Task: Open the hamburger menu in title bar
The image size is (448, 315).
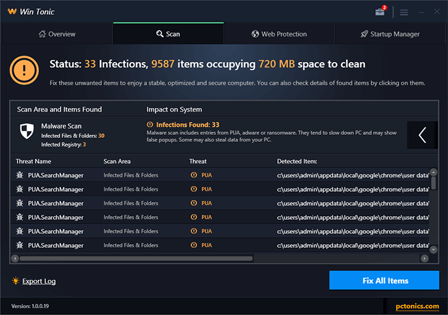Action: click(404, 12)
